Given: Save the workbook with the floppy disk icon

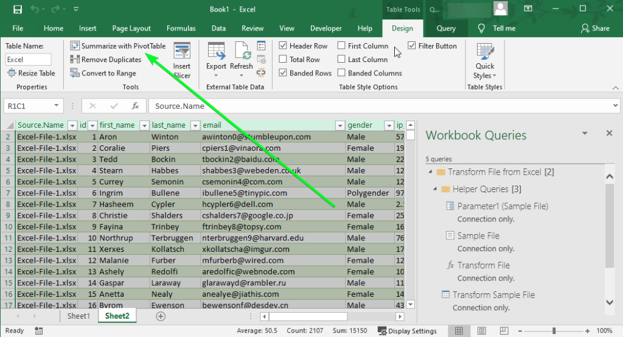Looking at the screenshot, I should tap(18, 9).
